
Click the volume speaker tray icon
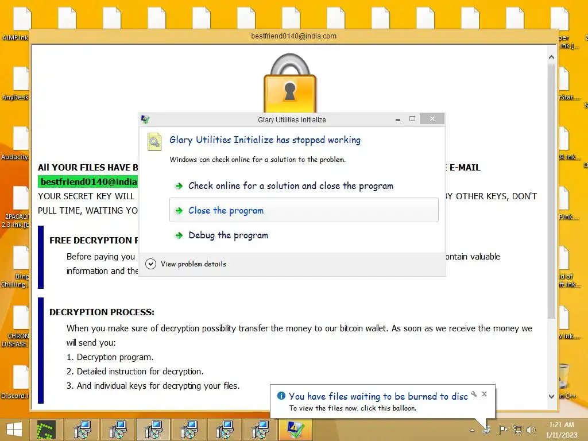[531, 430]
